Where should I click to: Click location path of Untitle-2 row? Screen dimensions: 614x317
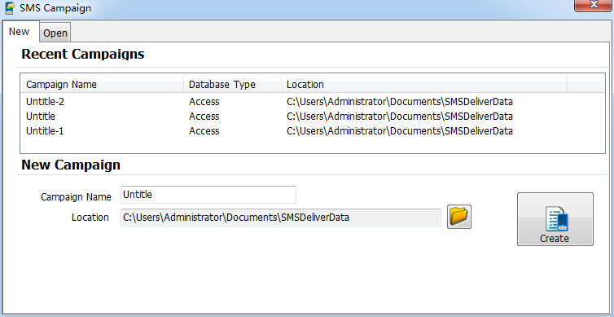tap(400, 102)
